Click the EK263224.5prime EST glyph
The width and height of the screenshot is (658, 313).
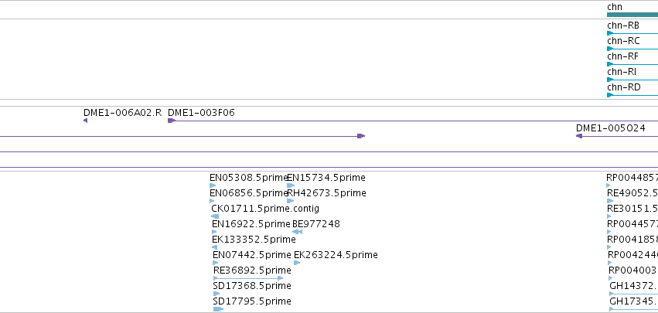tap(297, 263)
